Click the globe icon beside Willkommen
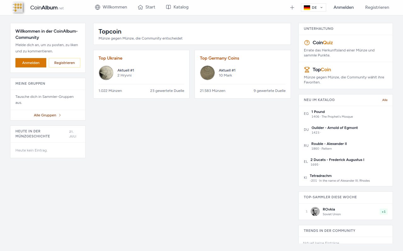The image size is (403, 251). [98, 7]
